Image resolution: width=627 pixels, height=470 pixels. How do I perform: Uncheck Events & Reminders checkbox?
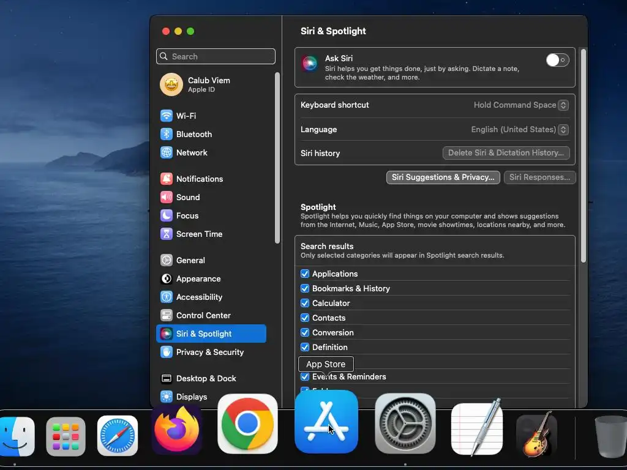tap(305, 377)
